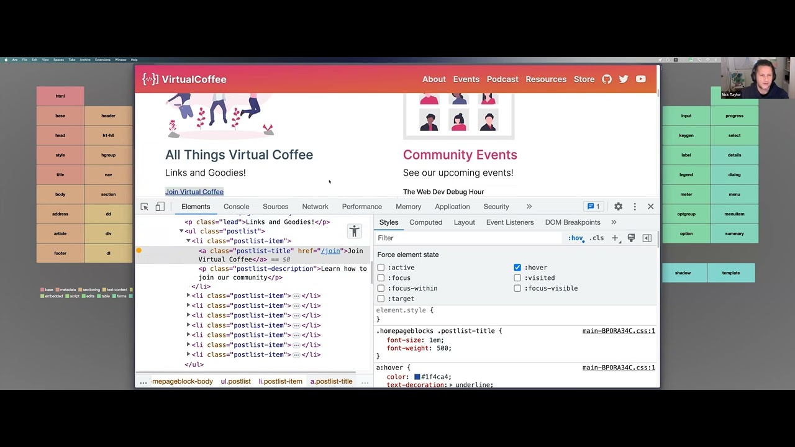Enable the :focus-visible state checkbox
Image resolution: width=795 pixels, height=447 pixels.
click(x=517, y=289)
